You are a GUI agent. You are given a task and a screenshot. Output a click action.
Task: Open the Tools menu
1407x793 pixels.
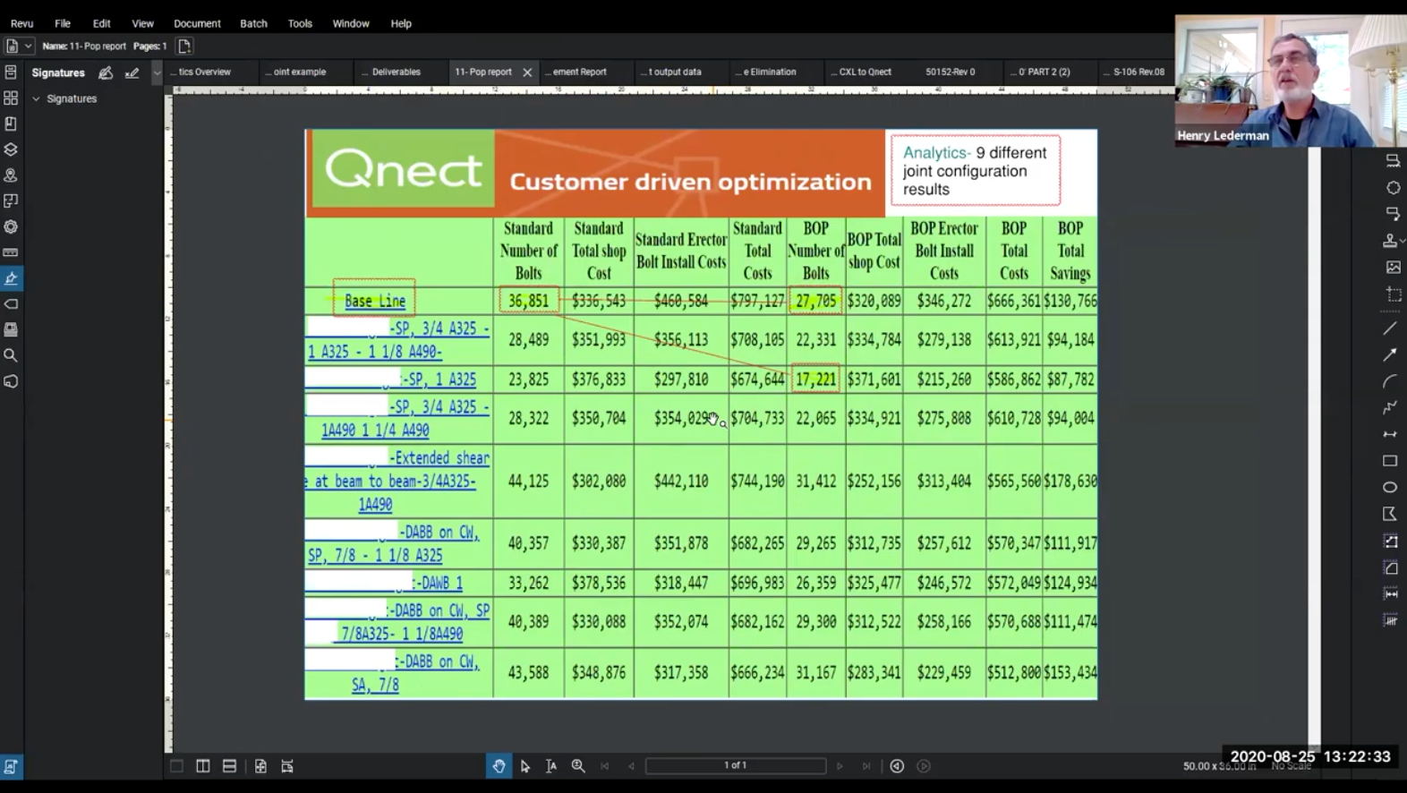[x=300, y=23]
